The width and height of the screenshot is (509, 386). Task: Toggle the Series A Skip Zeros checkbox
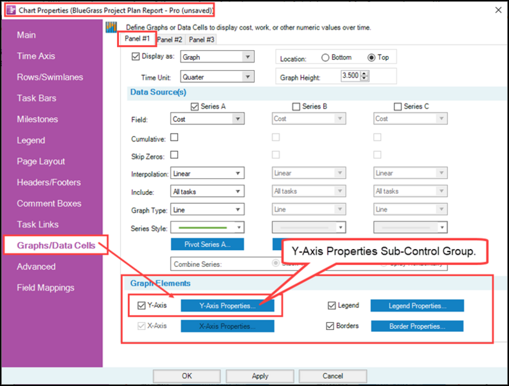click(x=174, y=154)
